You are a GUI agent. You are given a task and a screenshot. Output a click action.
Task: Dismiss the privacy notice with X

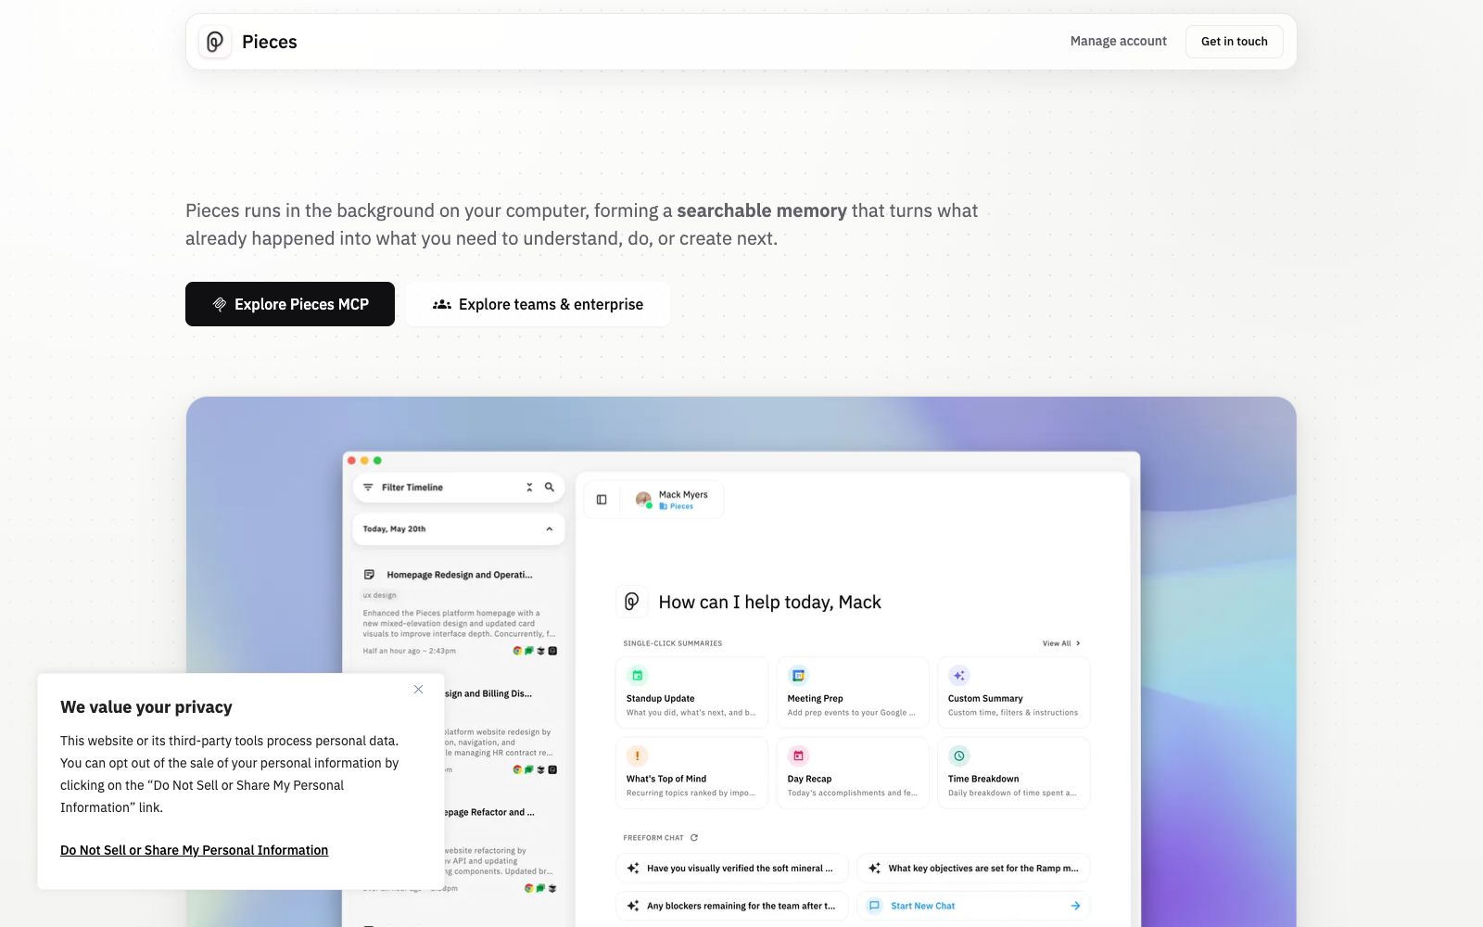pos(418,689)
